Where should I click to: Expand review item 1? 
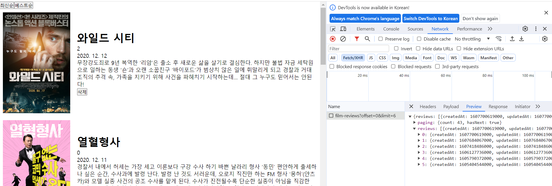(419, 140)
